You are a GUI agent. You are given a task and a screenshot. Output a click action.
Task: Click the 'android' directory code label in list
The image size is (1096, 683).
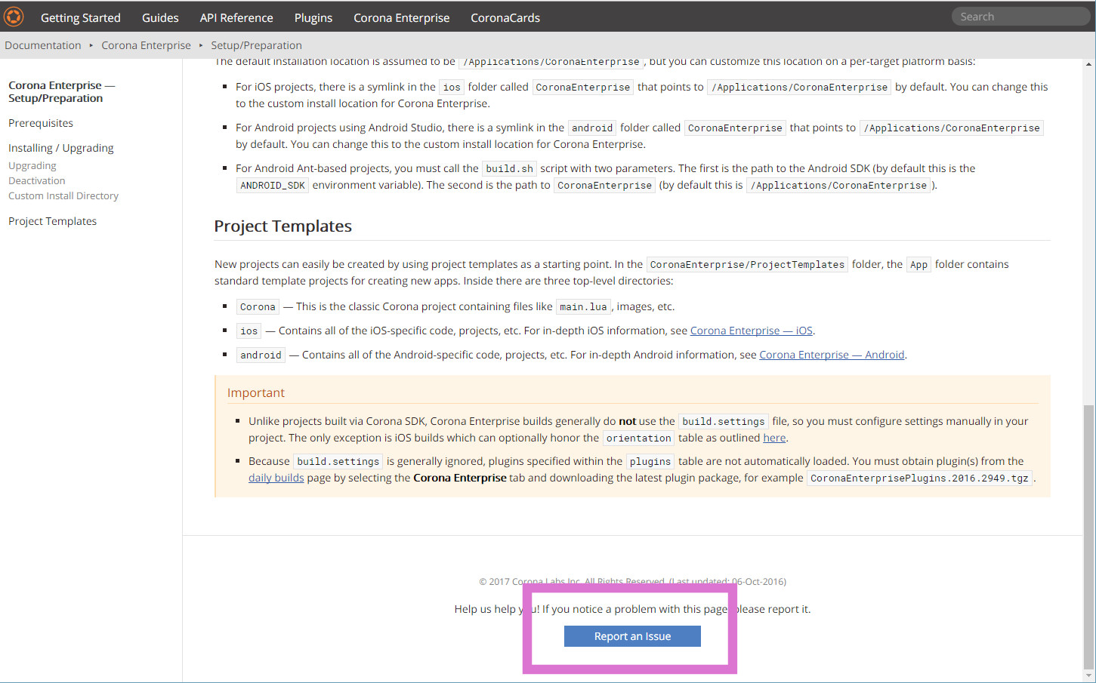tap(261, 355)
